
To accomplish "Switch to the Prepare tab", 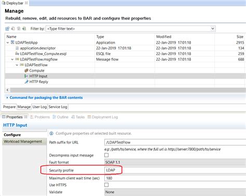I will (9, 107).
